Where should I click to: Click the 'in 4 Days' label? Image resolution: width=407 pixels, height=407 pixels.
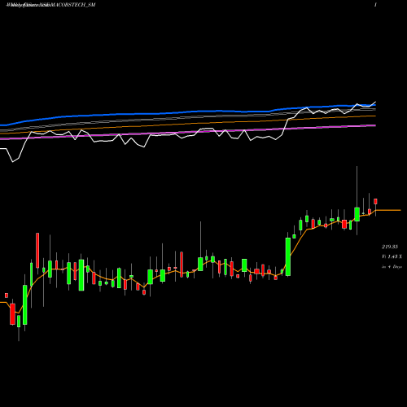click(x=392, y=267)
